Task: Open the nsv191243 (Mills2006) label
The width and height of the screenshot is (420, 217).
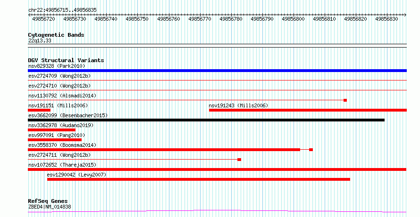Action: click(238, 105)
